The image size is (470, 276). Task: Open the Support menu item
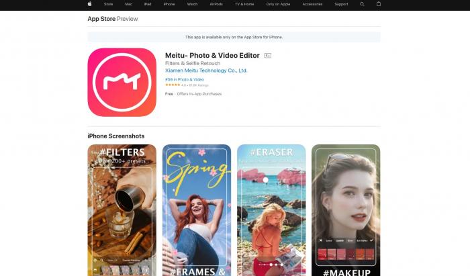(x=341, y=4)
